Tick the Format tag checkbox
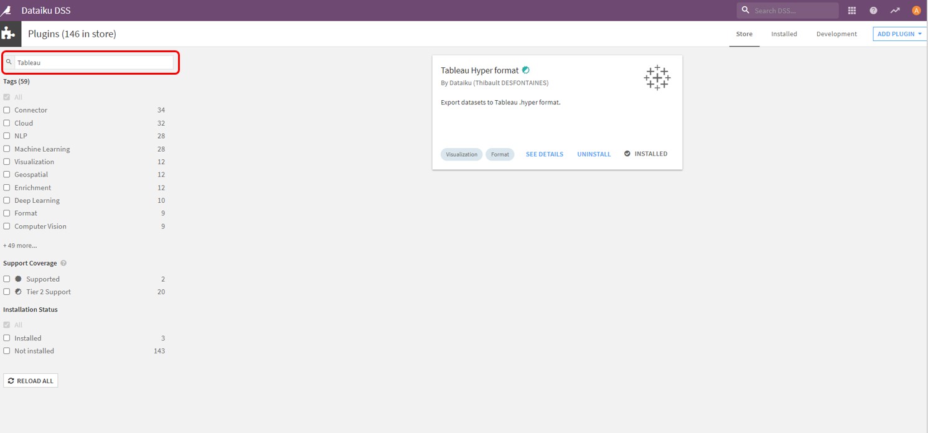The width and height of the screenshot is (928, 433). click(7, 213)
